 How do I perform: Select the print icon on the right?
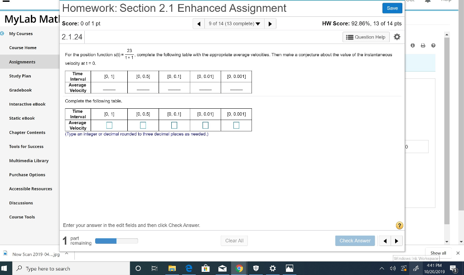(x=423, y=45)
